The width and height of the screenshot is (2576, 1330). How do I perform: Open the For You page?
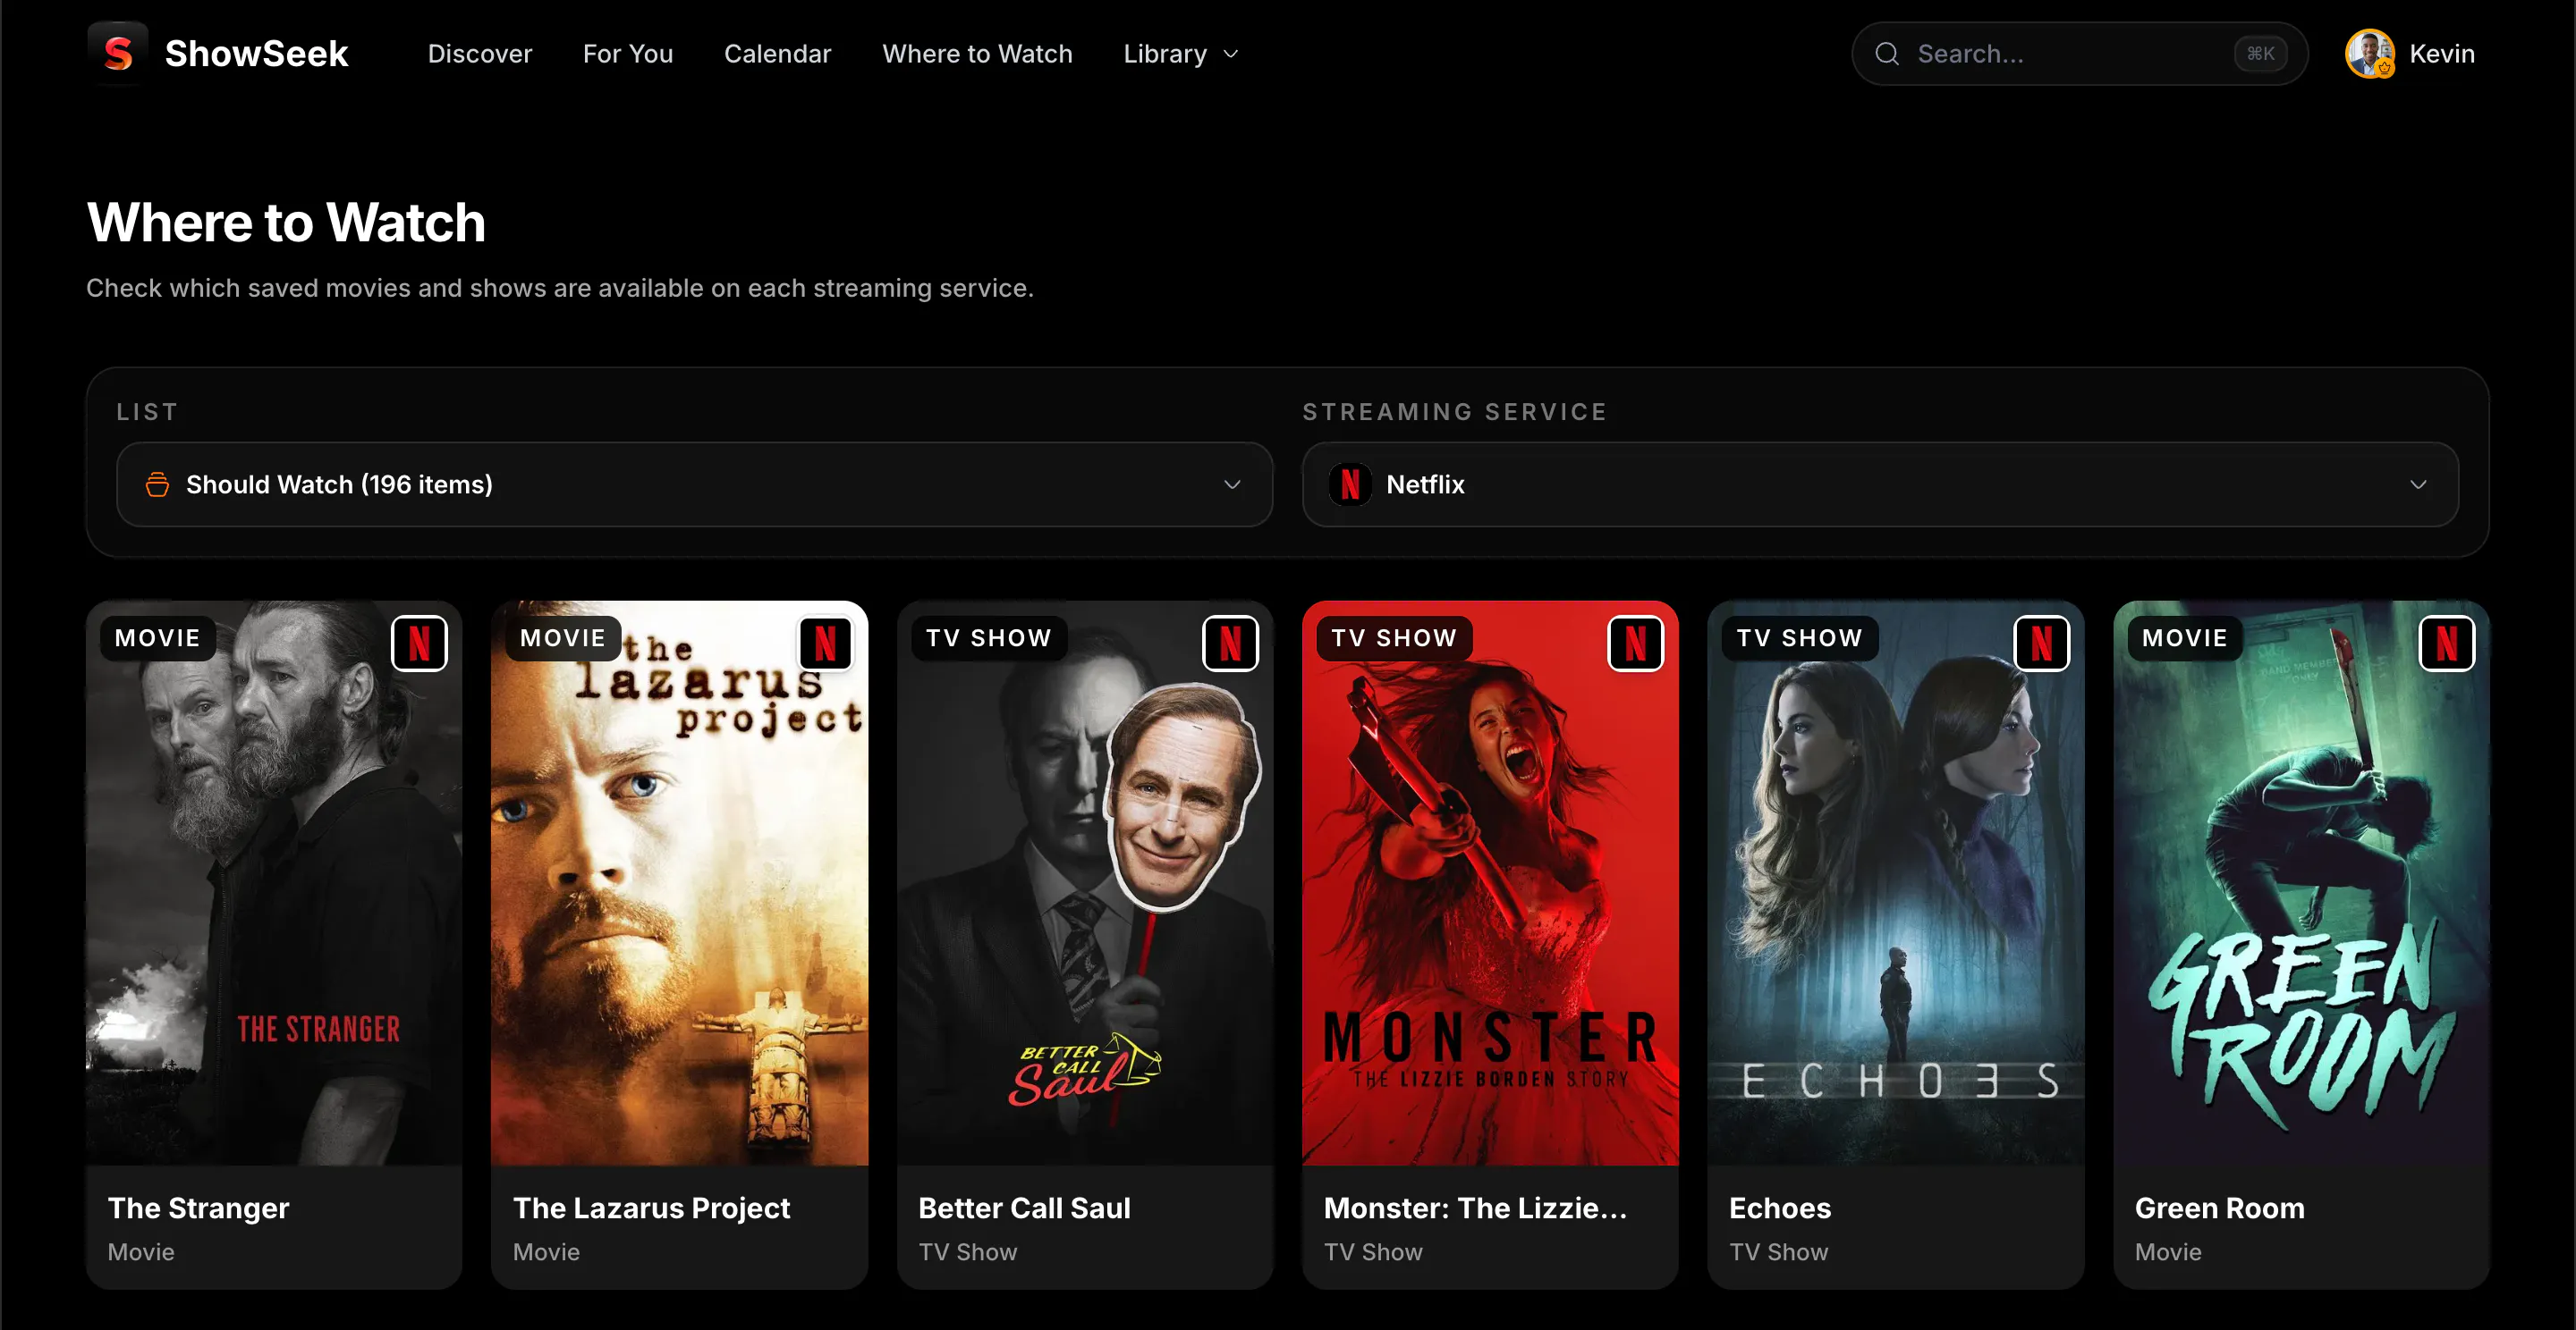point(628,54)
